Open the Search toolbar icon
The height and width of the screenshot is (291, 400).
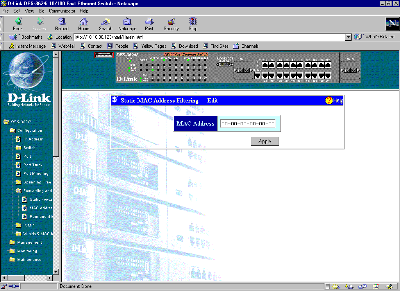click(105, 22)
